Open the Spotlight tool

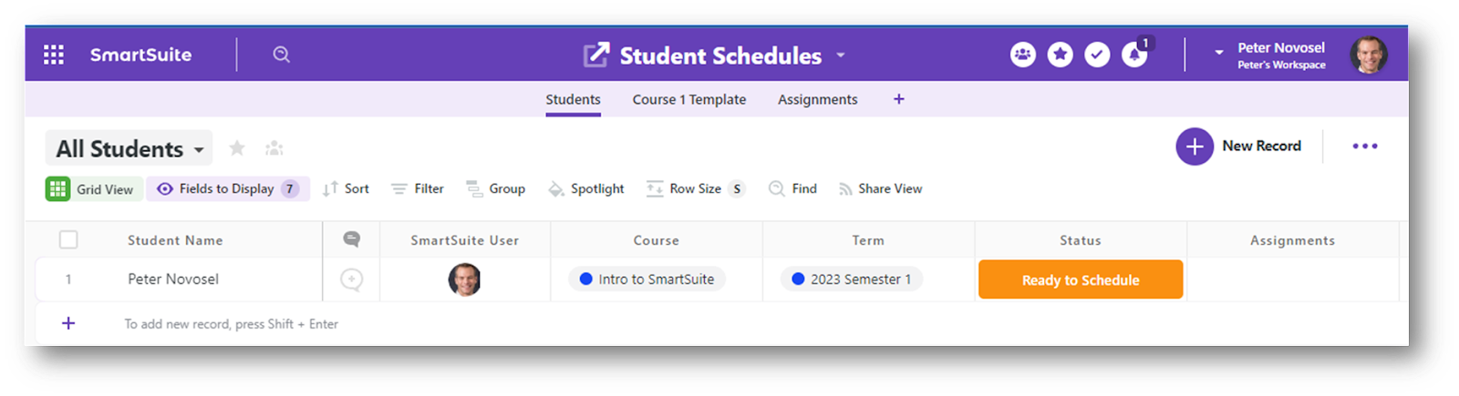(586, 188)
